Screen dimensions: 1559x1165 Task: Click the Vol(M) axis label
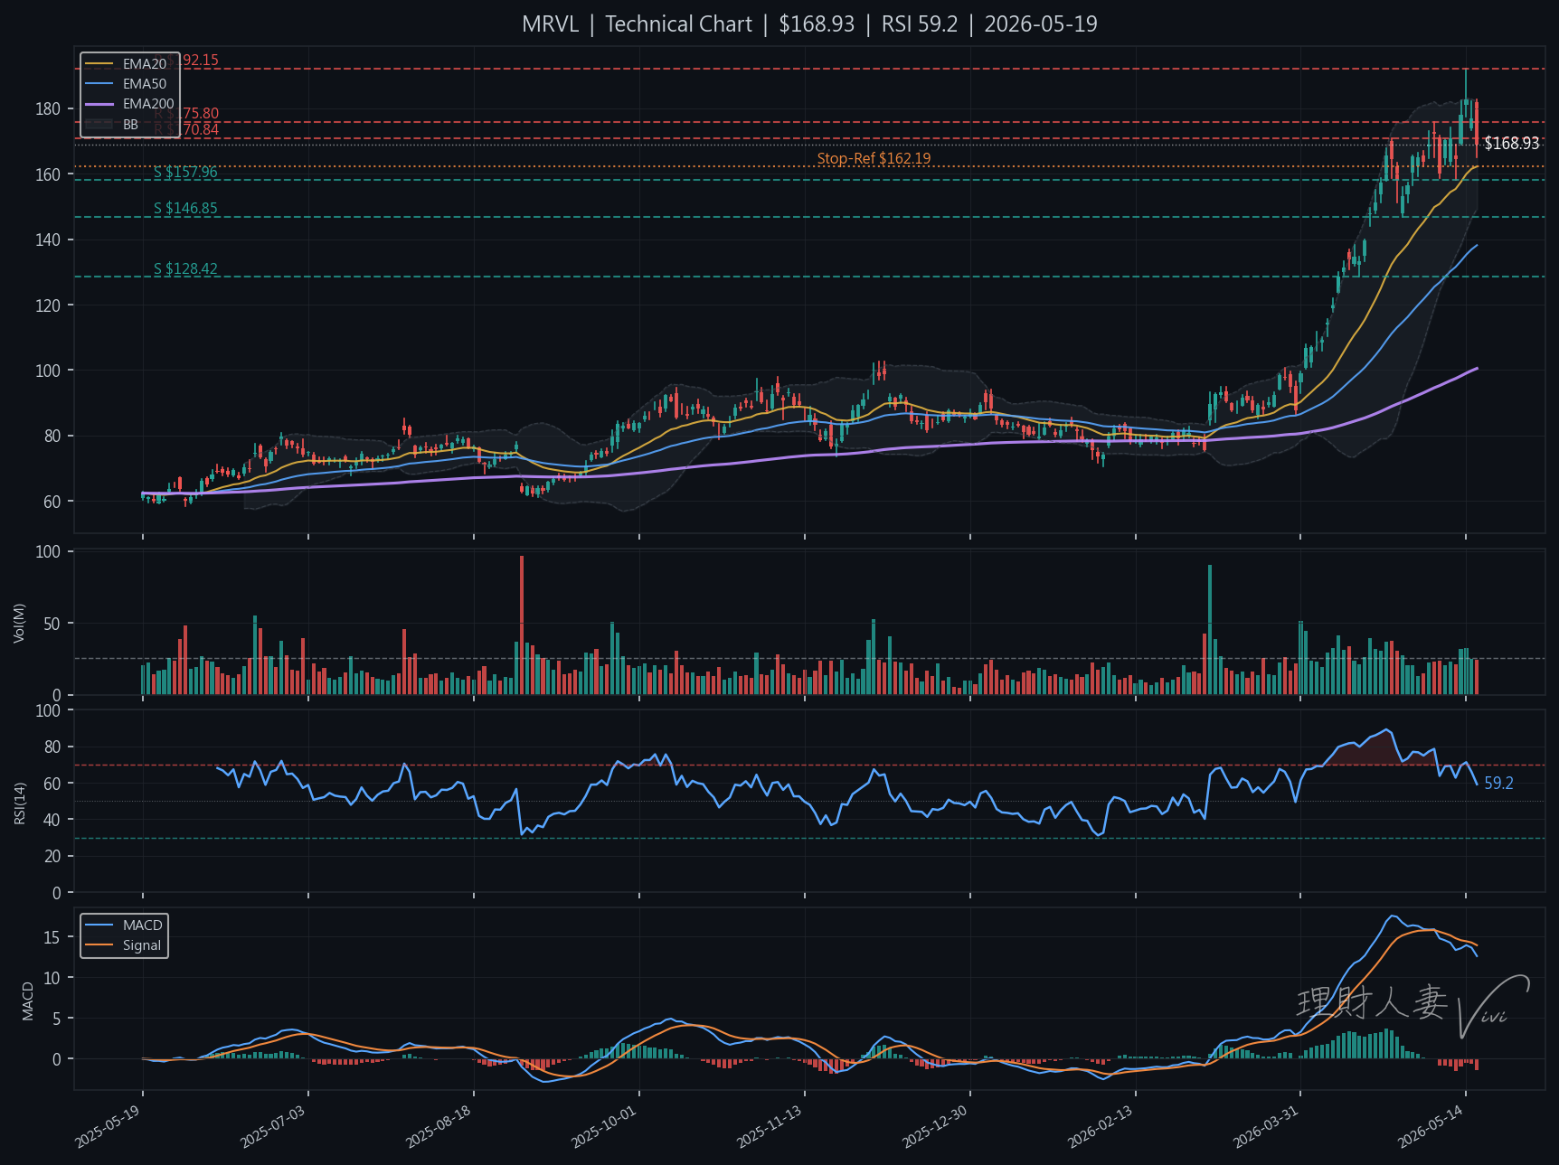pyautogui.click(x=19, y=623)
